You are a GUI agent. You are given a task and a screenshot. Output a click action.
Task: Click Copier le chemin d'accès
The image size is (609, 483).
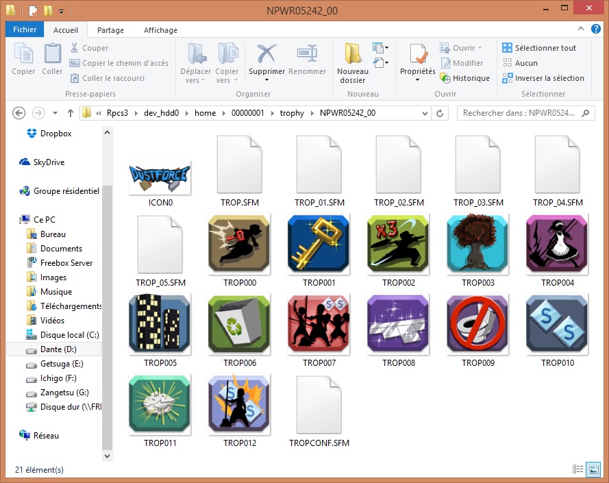pos(119,63)
